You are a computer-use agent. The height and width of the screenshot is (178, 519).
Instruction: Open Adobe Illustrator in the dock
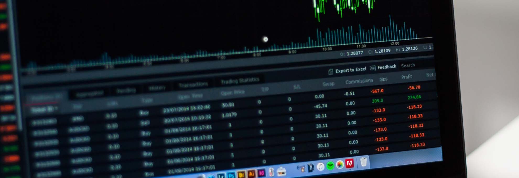coord(251,174)
